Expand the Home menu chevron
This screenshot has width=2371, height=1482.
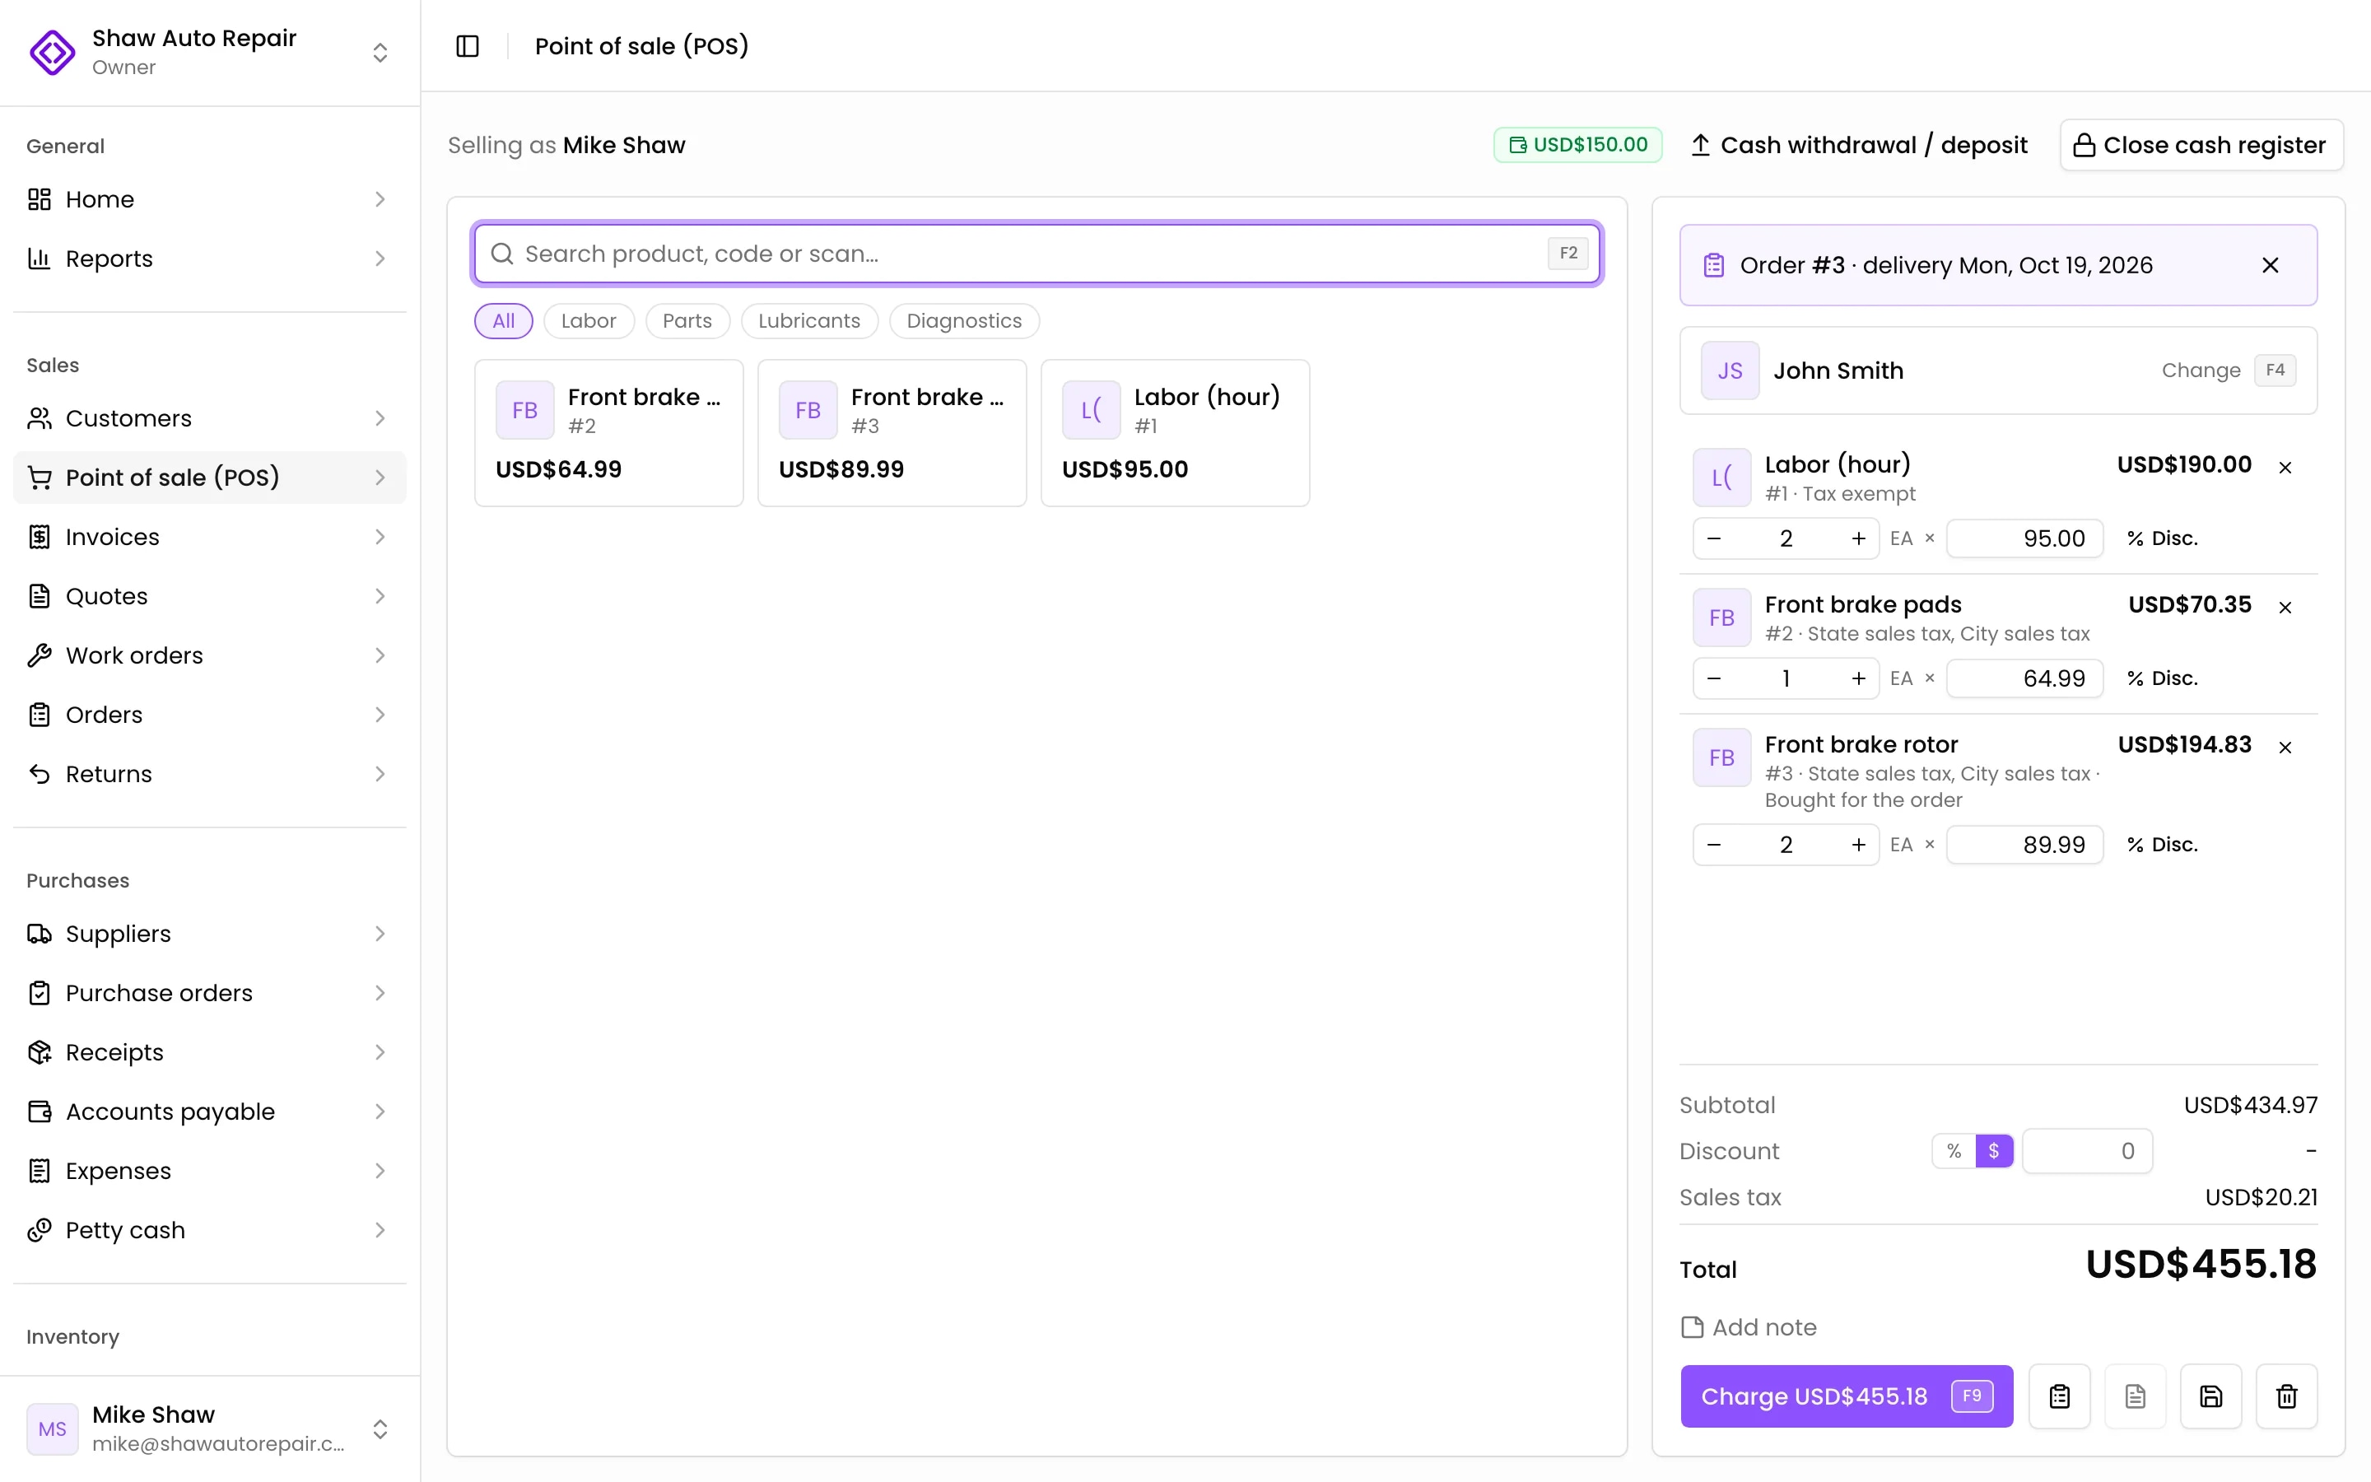point(380,199)
